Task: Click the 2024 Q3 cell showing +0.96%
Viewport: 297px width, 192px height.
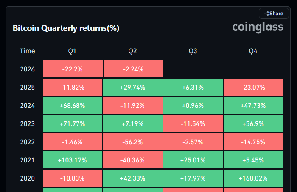Action: pos(193,106)
